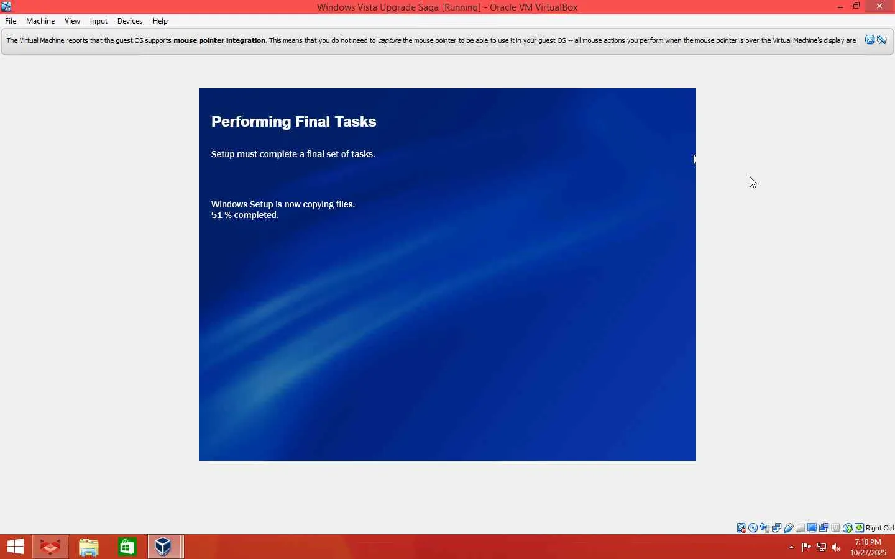Click the hard disk activity indicator
Viewport: 895px width, 559px height.
[x=741, y=528]
